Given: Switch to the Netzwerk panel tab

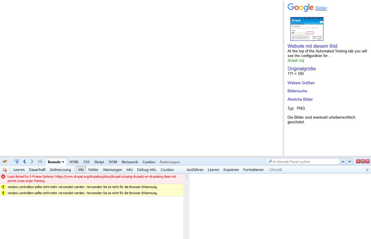Looking at the screenshot, I should point(130,162).
